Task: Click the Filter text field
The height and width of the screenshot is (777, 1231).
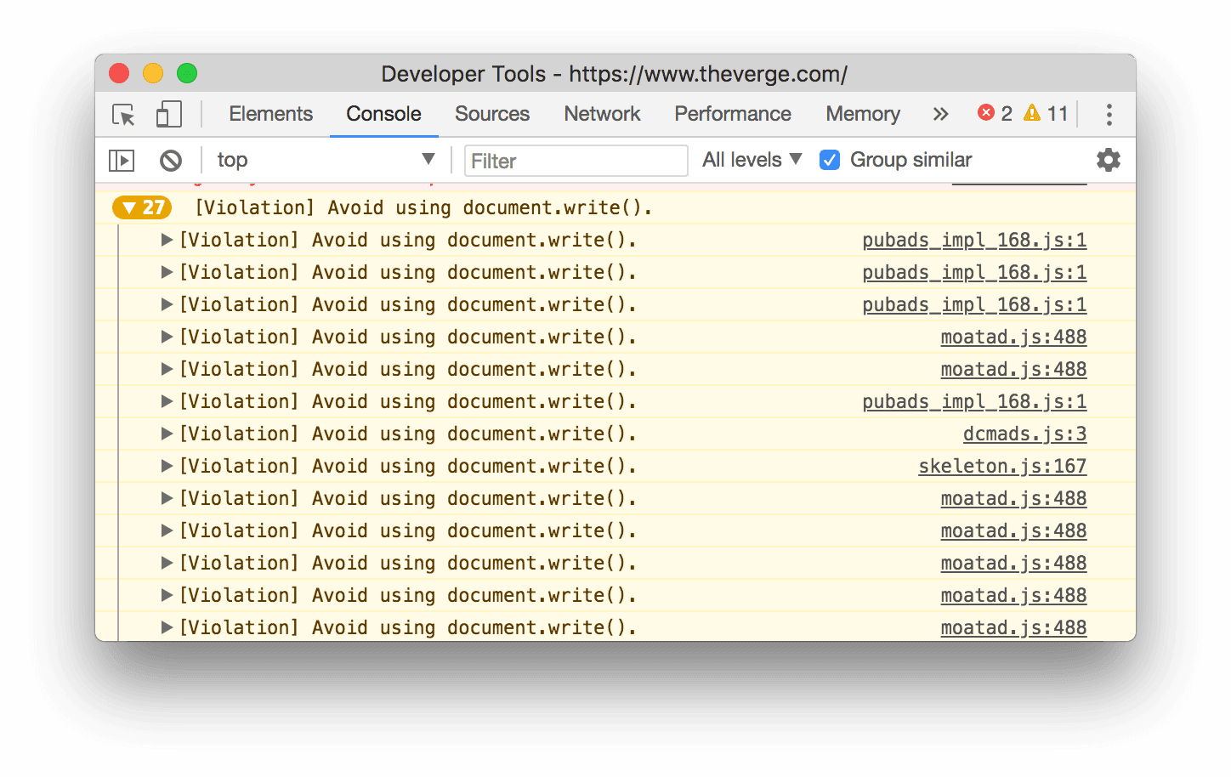Action: pos(576,161)
